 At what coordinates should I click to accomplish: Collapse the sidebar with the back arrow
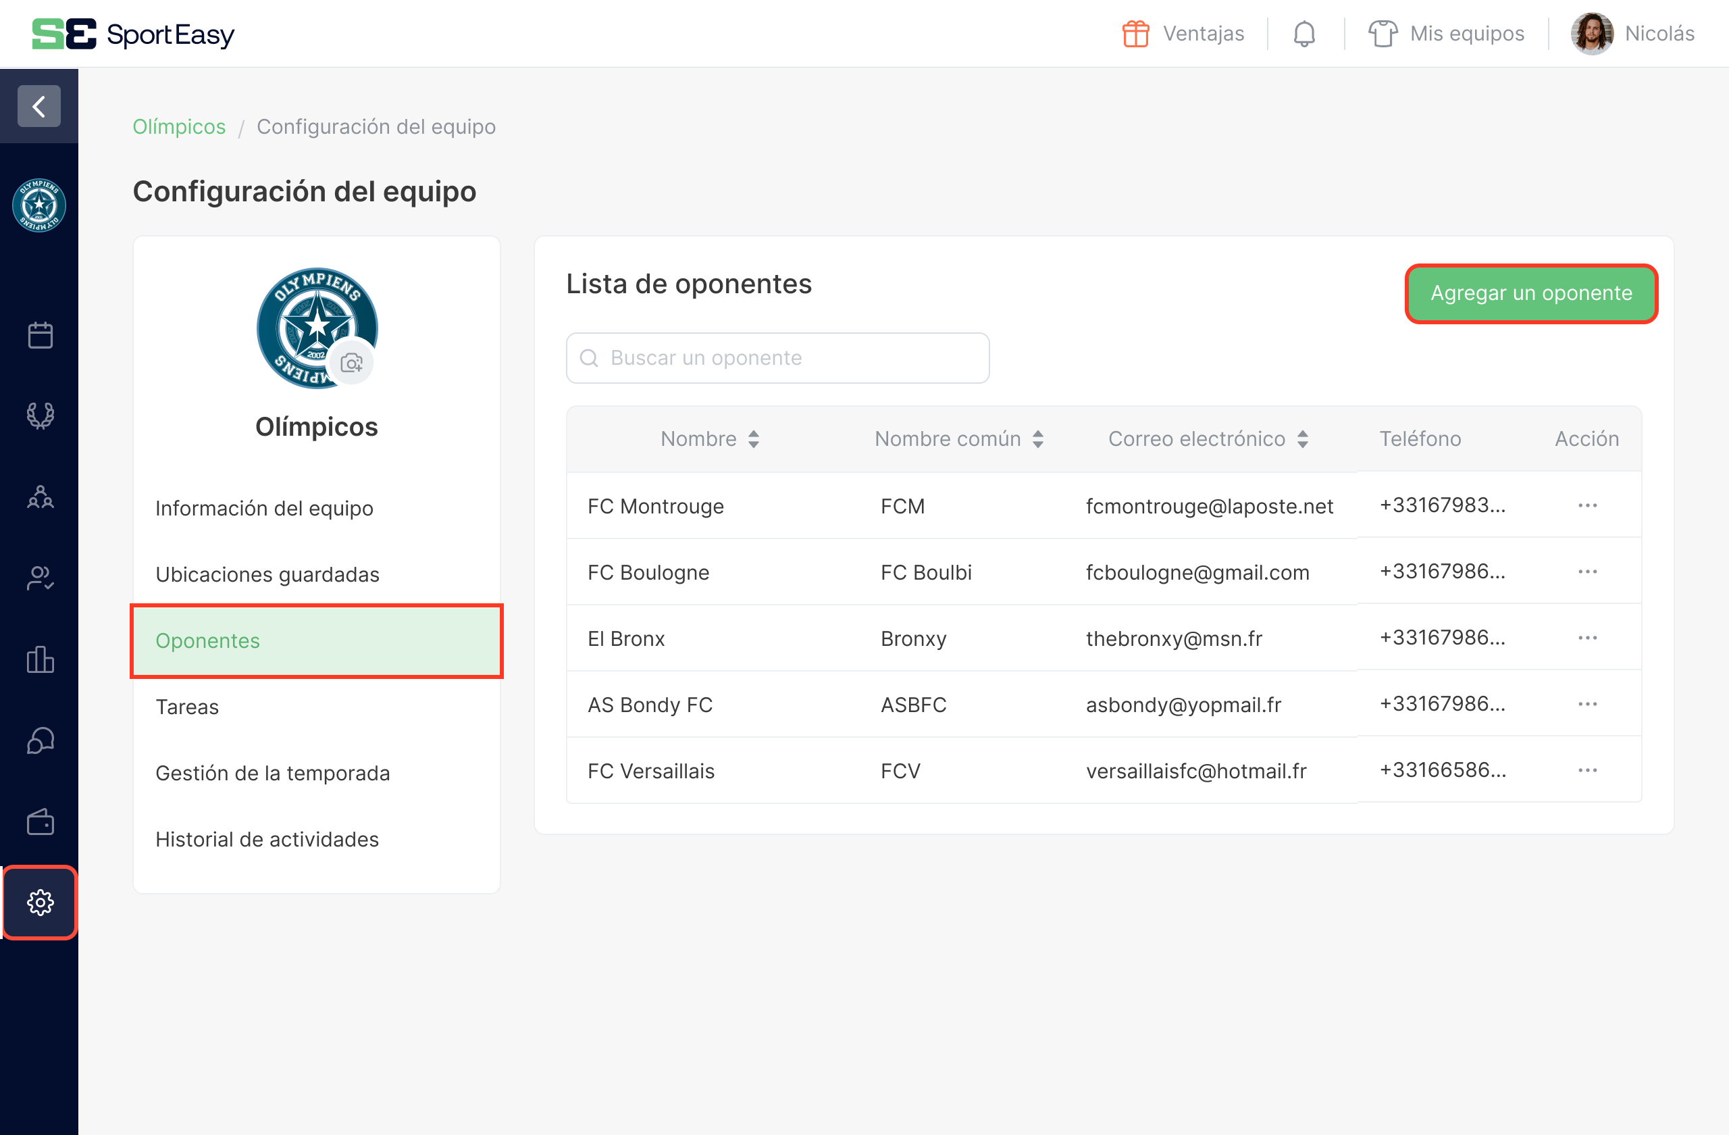tap(38, 106)
